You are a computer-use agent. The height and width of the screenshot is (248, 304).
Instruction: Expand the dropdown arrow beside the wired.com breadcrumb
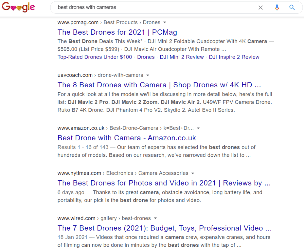point(155,218)
